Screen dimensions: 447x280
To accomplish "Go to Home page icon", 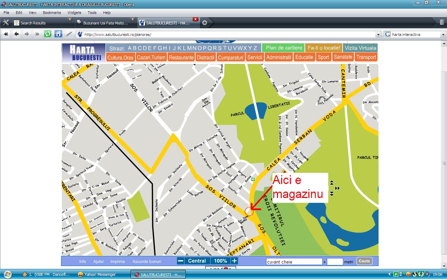I will [58, 34].
